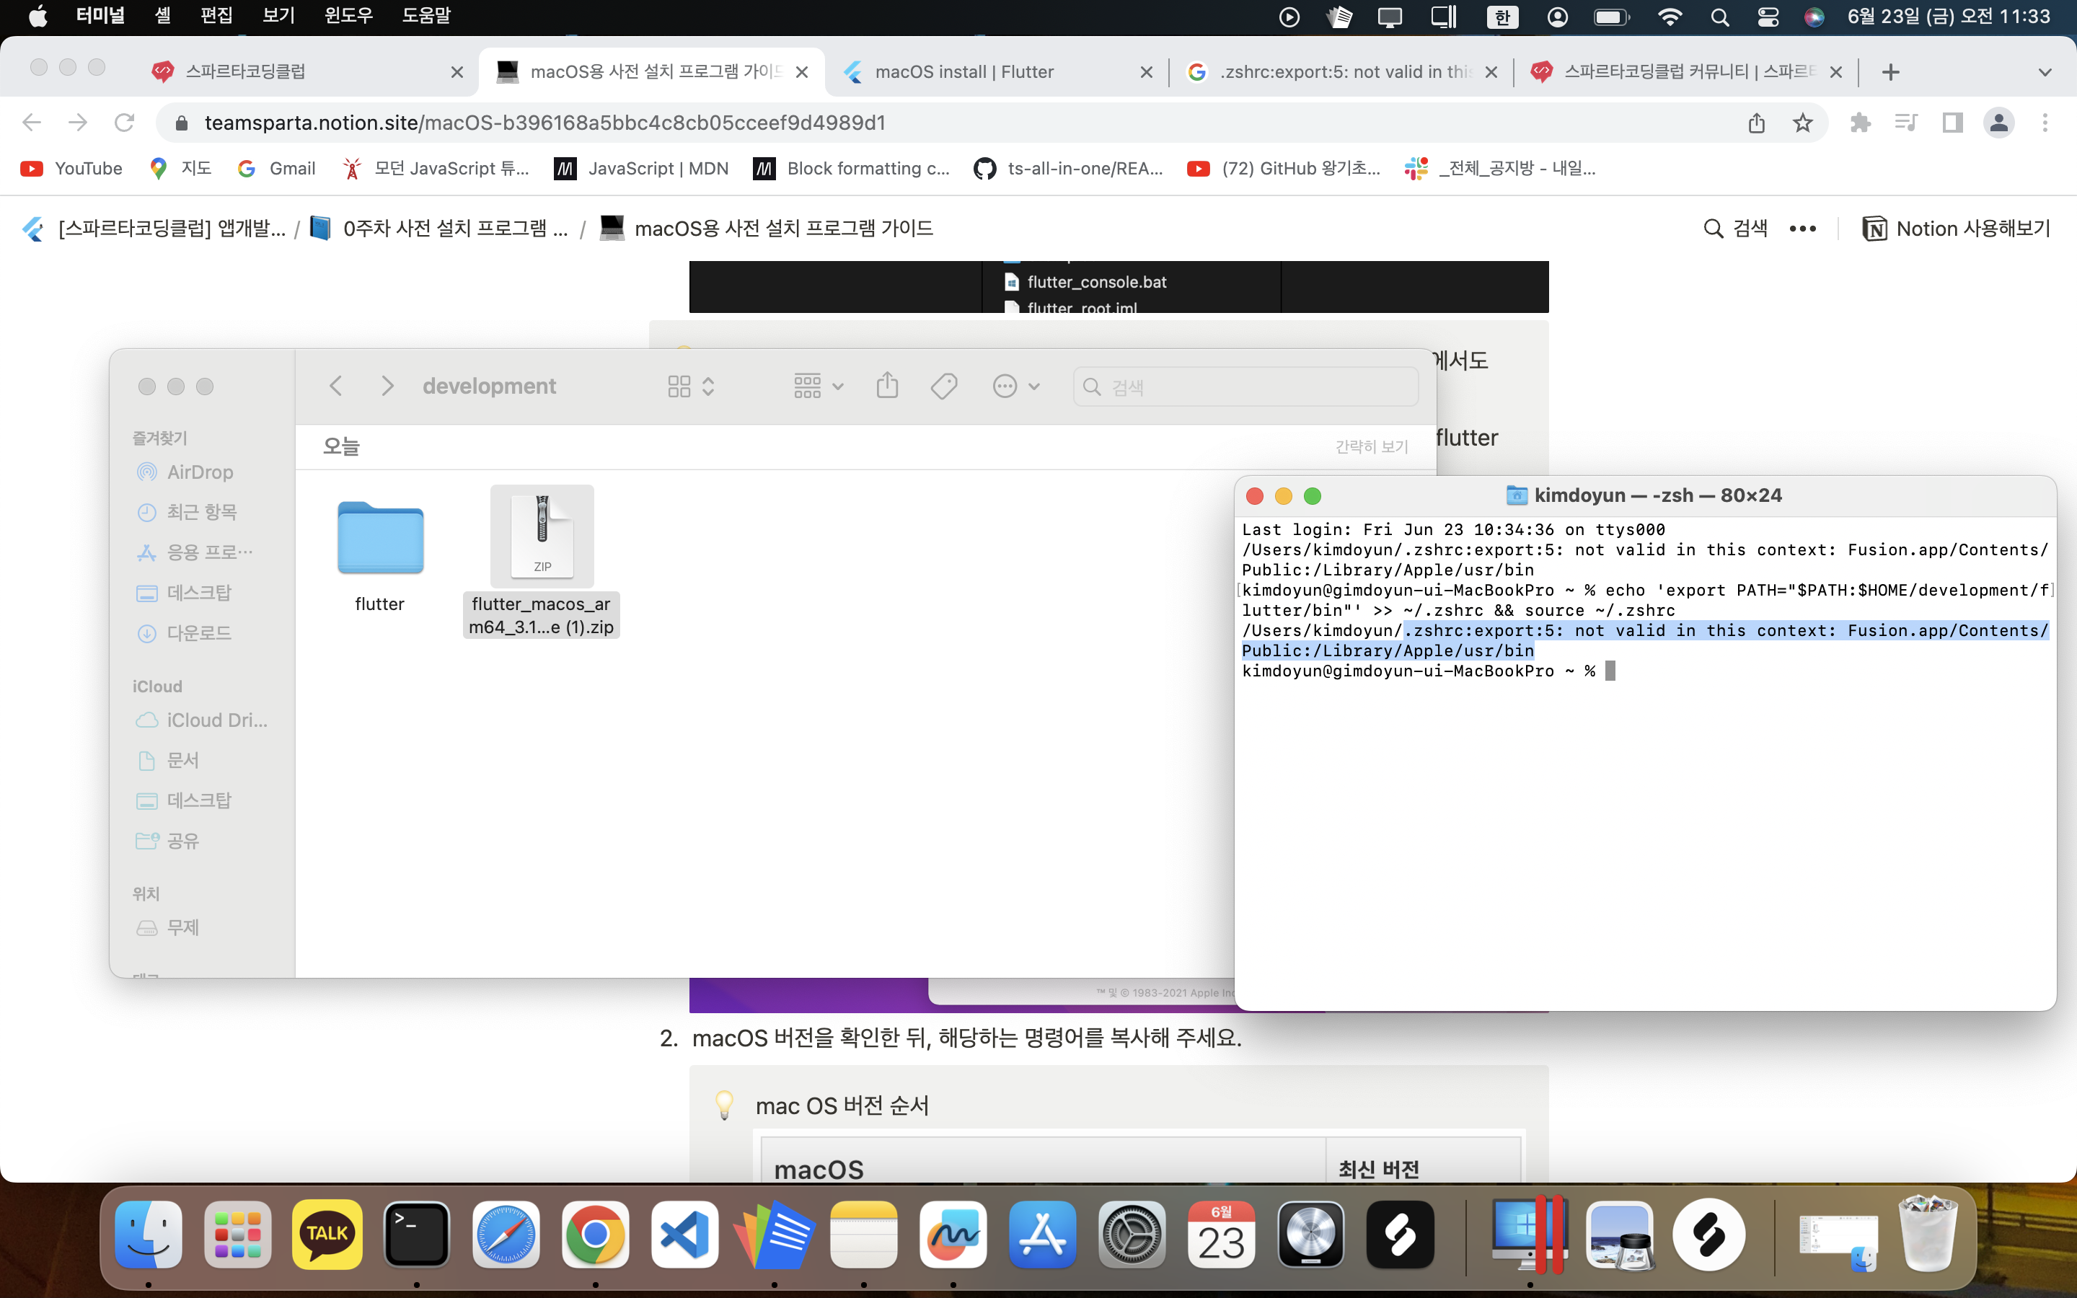The height and width of the screenshot is (1298, 2077).
Task: Switch to 스파르타코딩클럽 first tab
Action: (x=307, y=72)
